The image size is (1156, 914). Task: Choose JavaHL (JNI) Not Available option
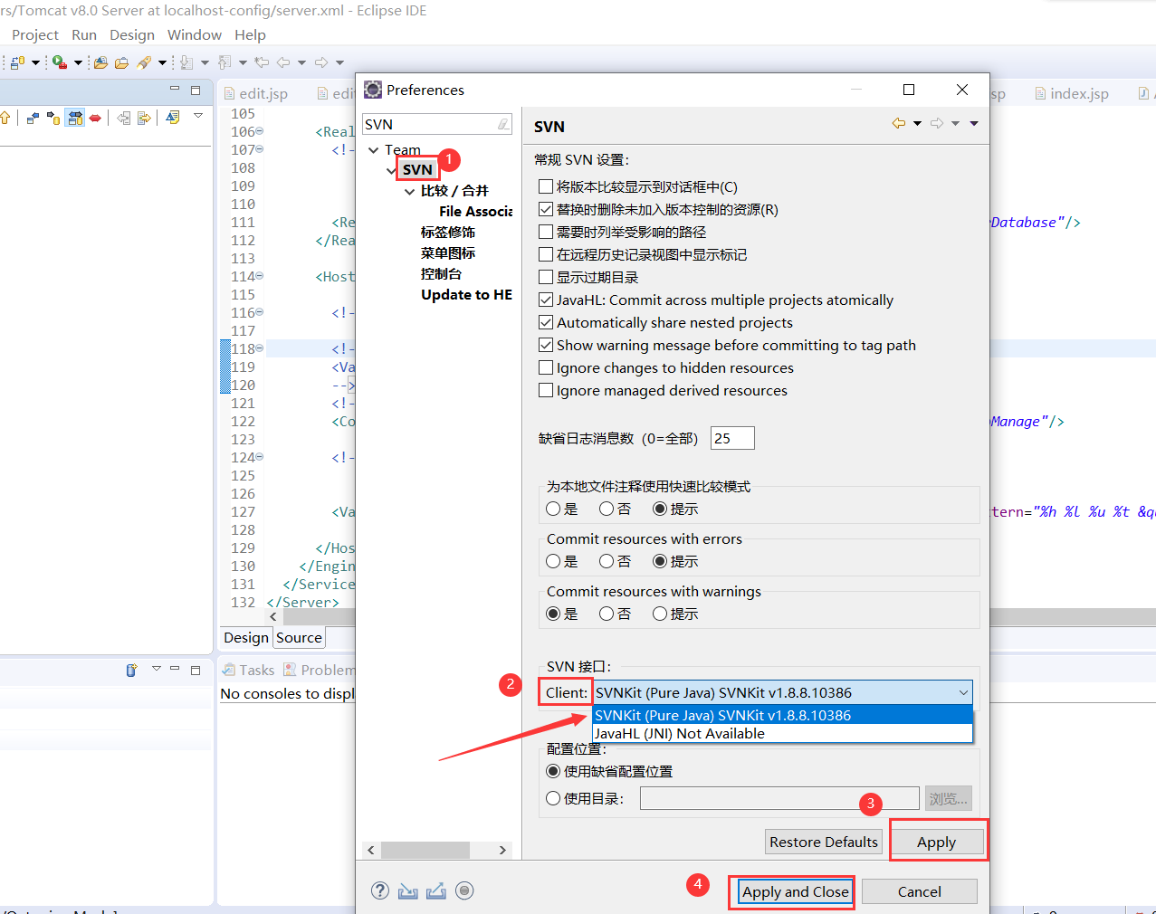[782, 733]
